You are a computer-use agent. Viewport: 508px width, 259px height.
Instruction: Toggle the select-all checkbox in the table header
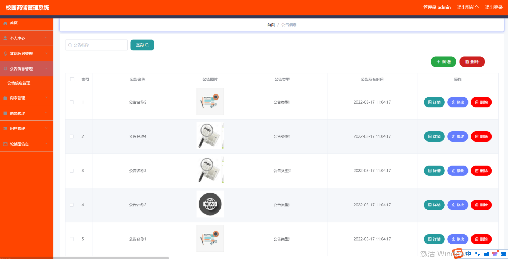pyautogui.click(x=72, y=79)
